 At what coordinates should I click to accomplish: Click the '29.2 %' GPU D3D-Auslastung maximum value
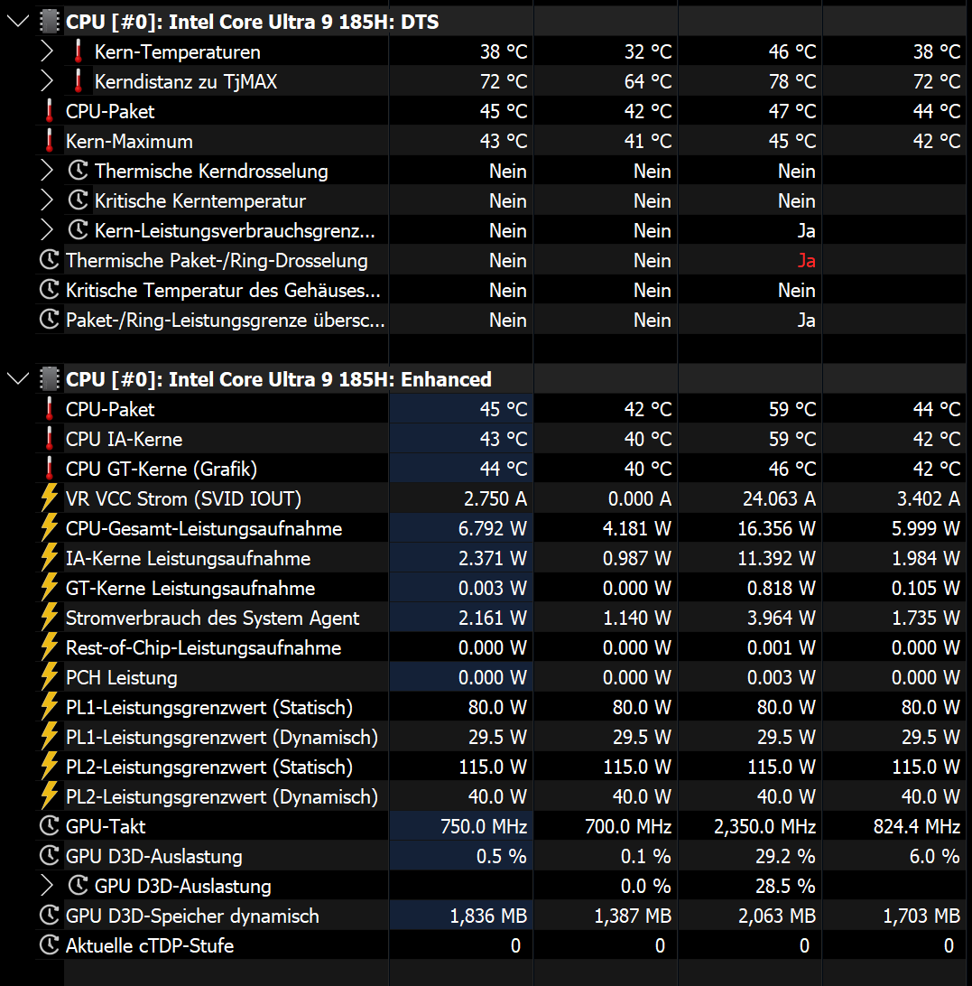[785, 857]
